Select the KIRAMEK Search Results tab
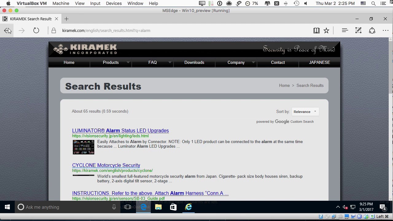393x221 pixels. 31,19
